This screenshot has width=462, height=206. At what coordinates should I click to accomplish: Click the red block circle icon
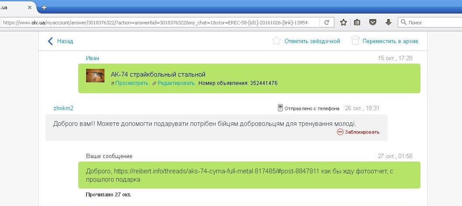point(340,132)
